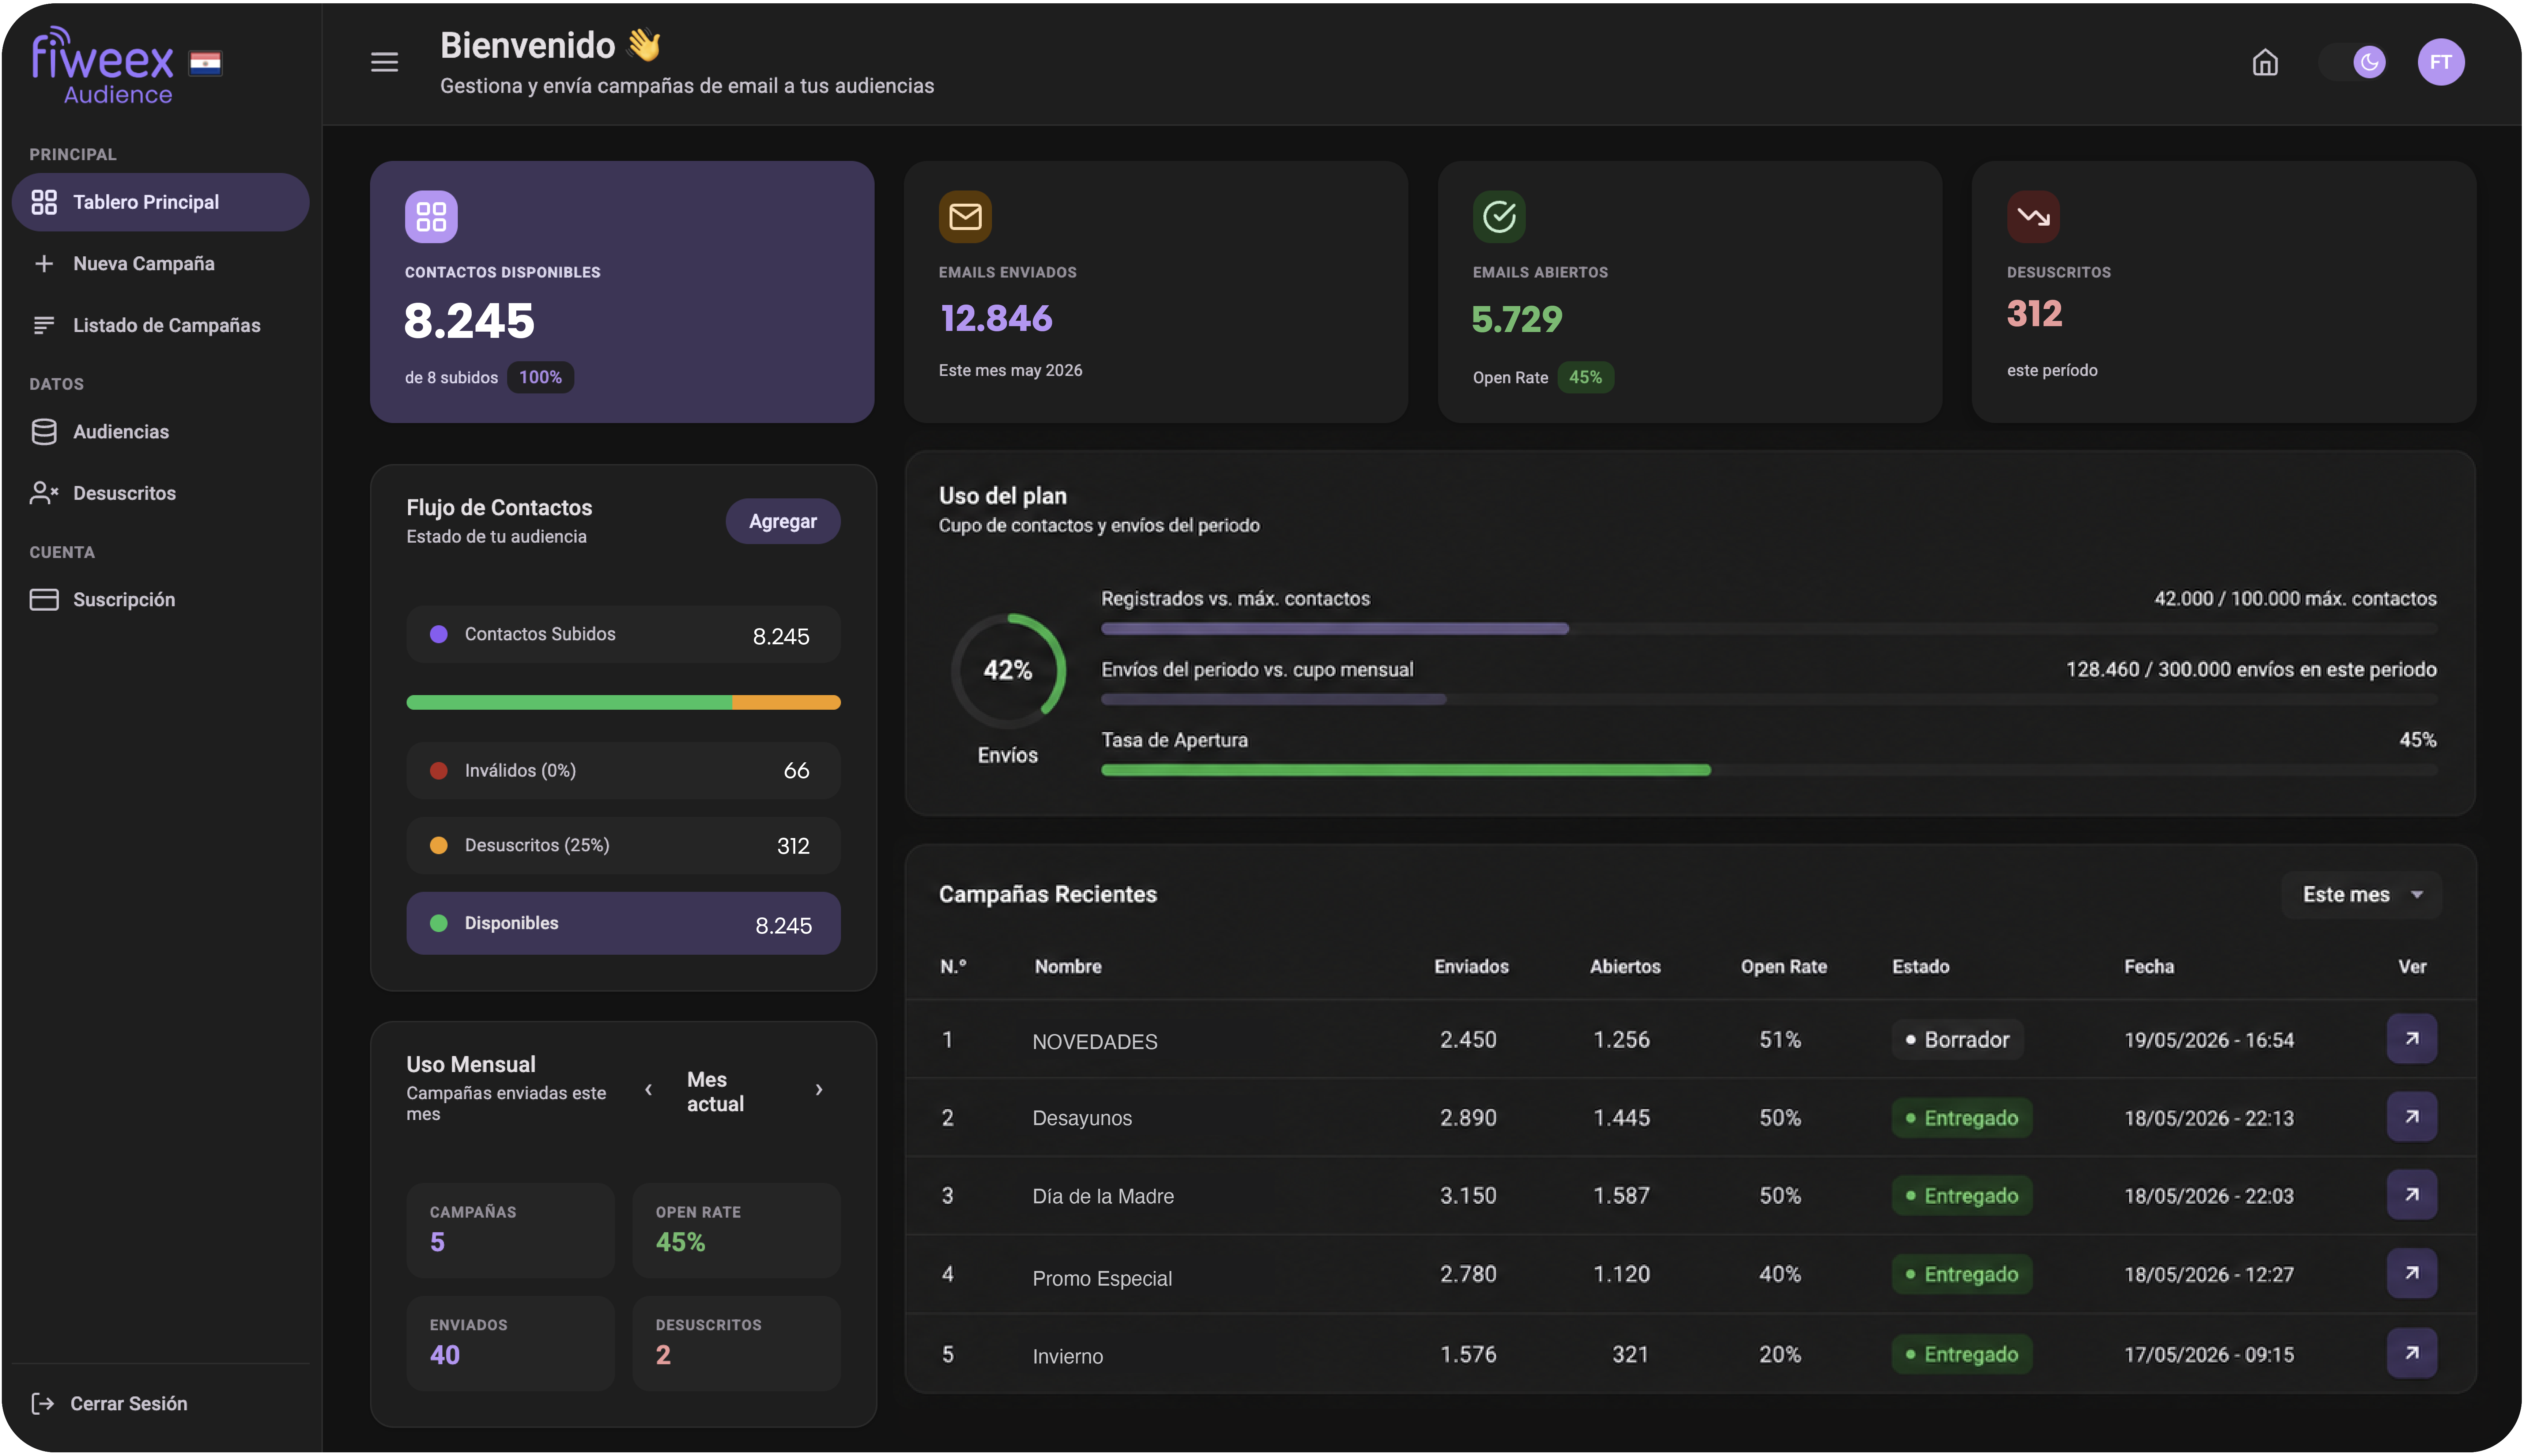
Task: Select Tablero Principal in sidebar
Action: coord(160,202)
